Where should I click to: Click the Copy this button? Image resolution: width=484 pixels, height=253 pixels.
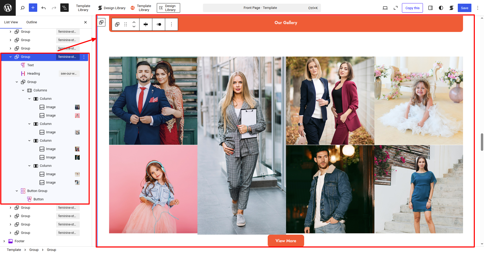(x=412, y=8)
